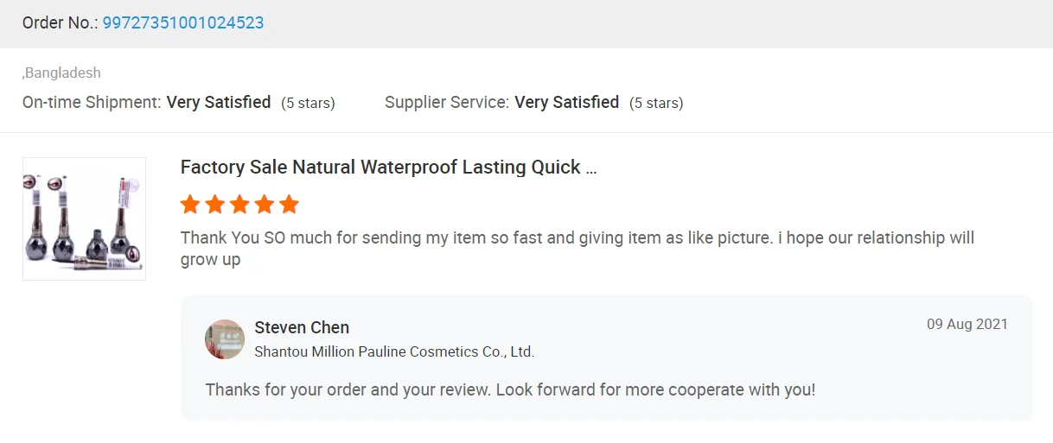This screenshot has height=443, width=1053.
Task: Click the 09 Aug 2021 reply date
Action: pyautogui.click(x=967, y=325)
